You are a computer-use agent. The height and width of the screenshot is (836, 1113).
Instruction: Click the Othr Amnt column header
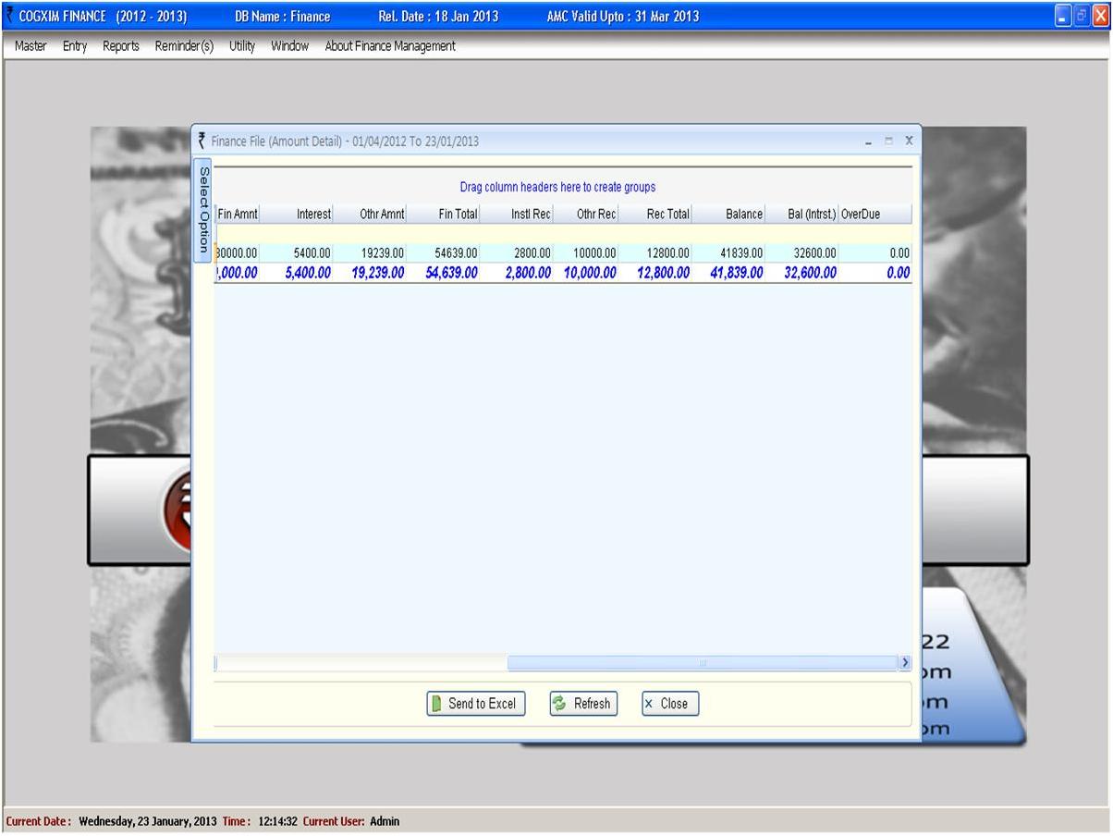coord(370,215)
